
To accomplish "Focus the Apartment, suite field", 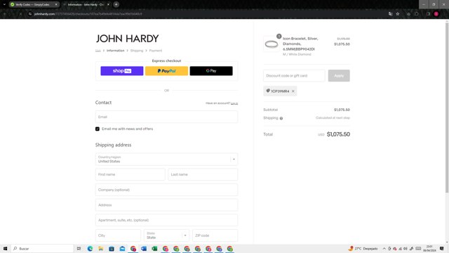I will [x=166, y=220].
